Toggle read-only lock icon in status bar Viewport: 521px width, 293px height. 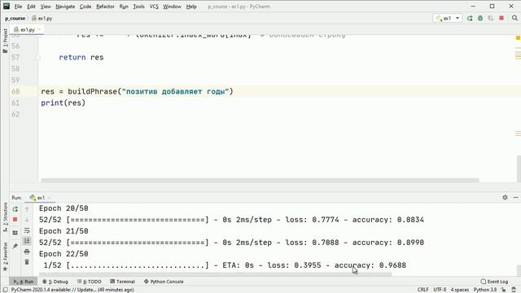click(504, 290)
